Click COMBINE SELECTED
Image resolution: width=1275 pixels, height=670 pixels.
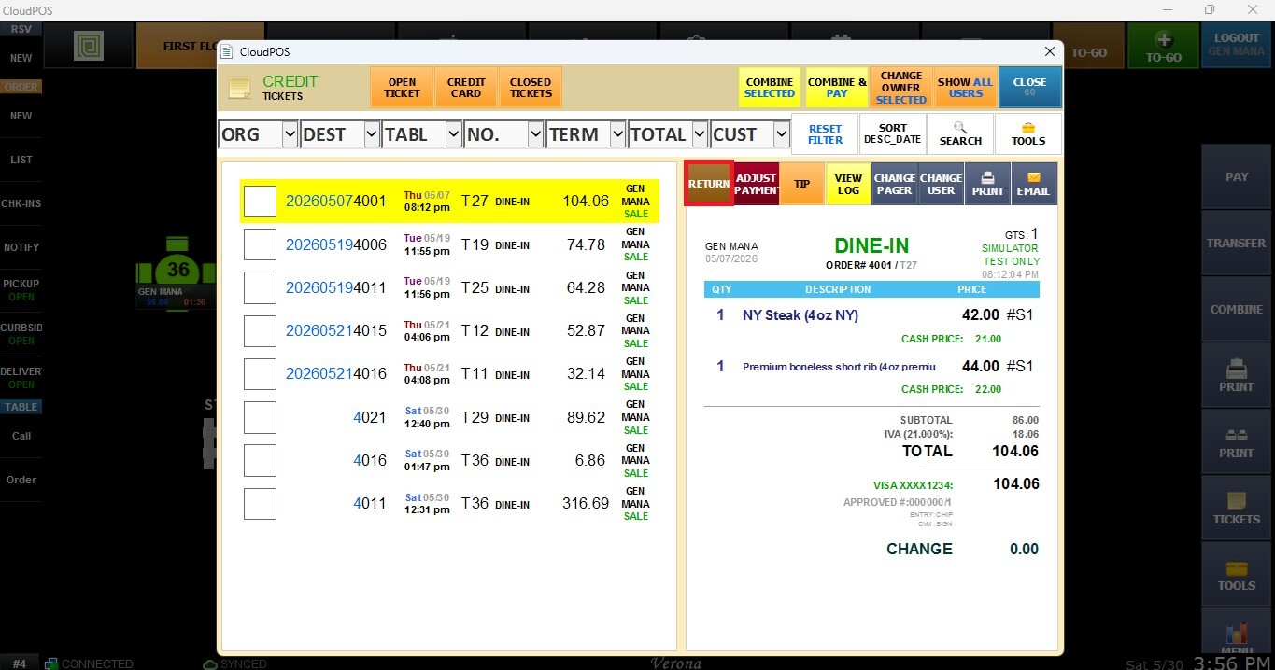click(770, 88)
